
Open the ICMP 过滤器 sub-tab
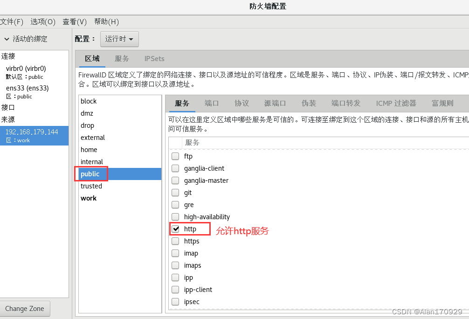pos(396,103)
